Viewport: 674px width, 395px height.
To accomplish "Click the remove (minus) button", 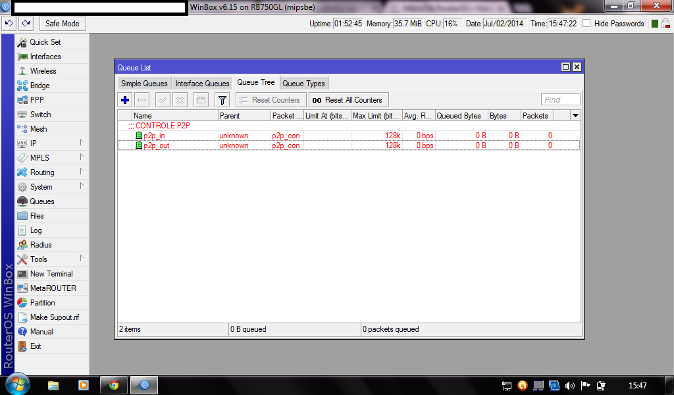I will 142,100.
